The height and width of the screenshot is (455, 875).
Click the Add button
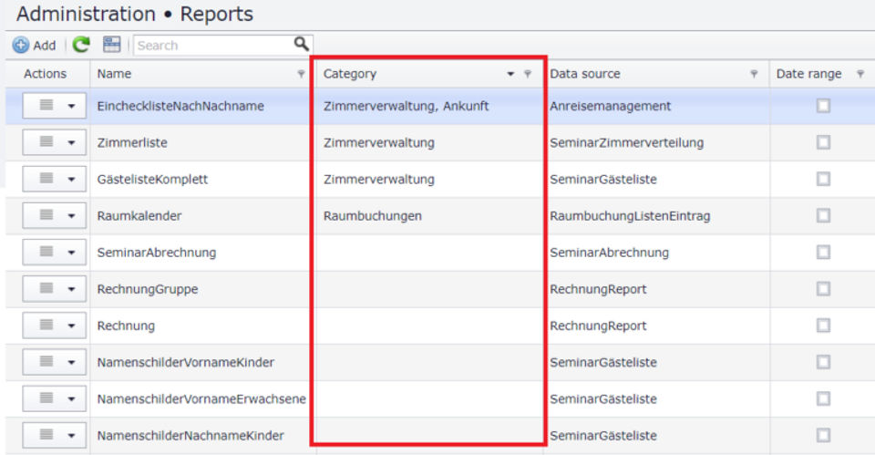(35, 45)
